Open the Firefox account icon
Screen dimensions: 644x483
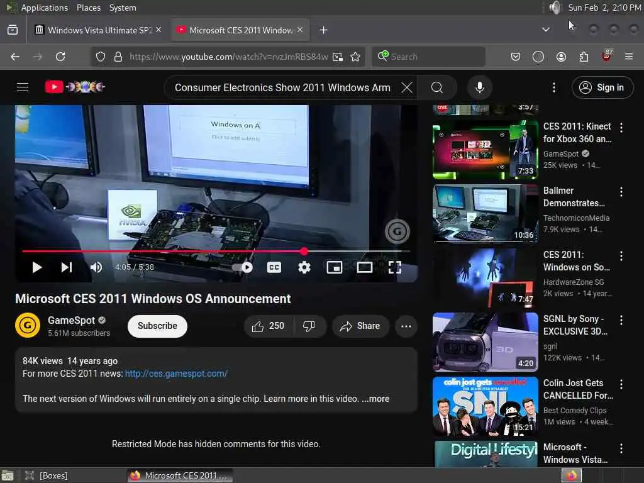coord(561,57)
